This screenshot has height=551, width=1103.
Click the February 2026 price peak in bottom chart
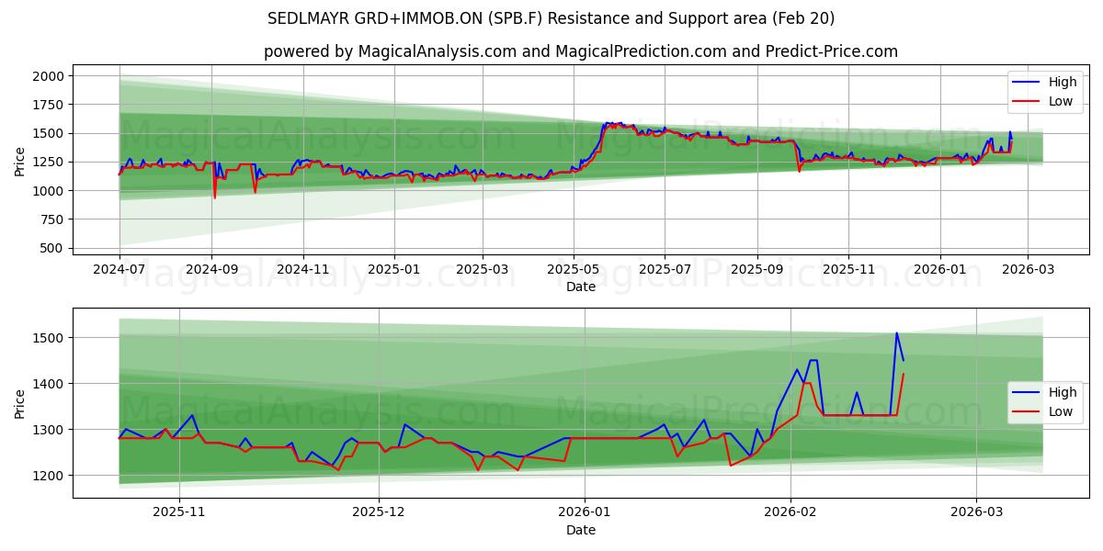pos(896,333)
